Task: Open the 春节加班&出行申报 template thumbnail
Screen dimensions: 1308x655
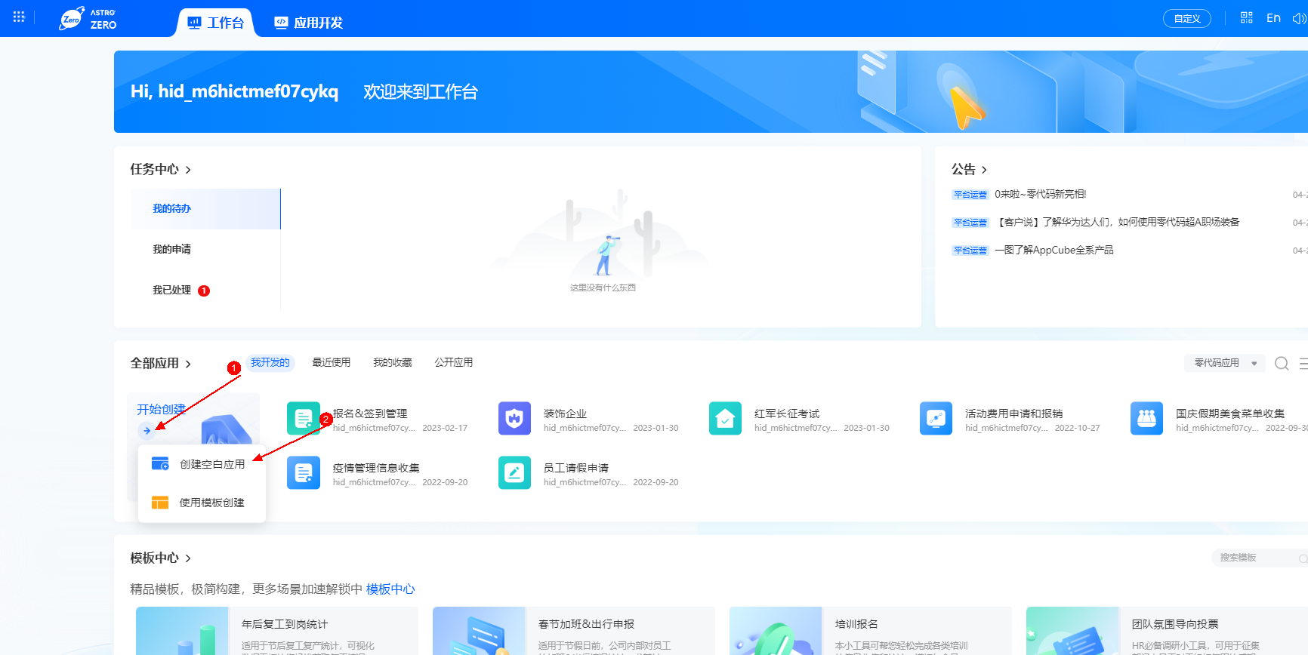Action: click(x=479, y=631)
